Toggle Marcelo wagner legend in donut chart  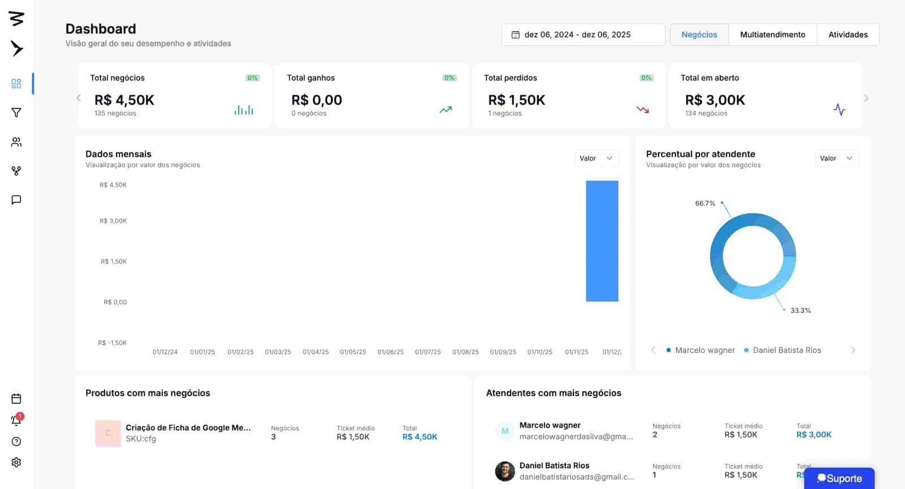point(701,350)
